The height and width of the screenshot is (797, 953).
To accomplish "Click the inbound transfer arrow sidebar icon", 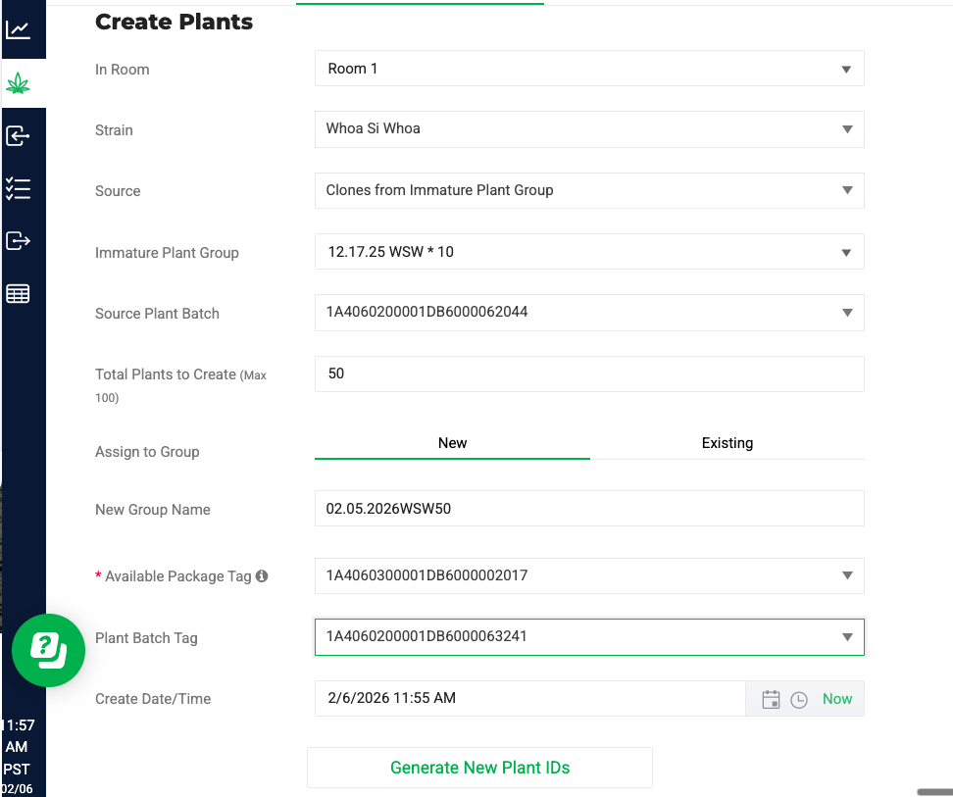I will 22,136.
